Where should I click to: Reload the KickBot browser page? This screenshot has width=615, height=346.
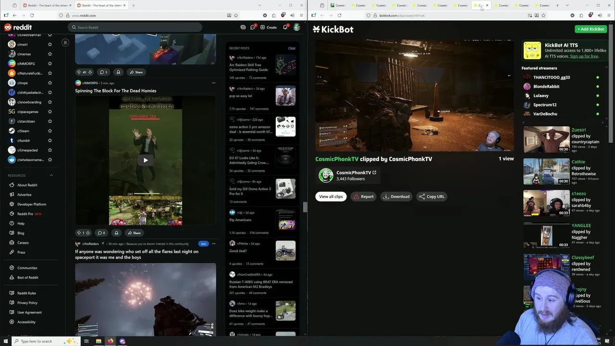[339, 15]
